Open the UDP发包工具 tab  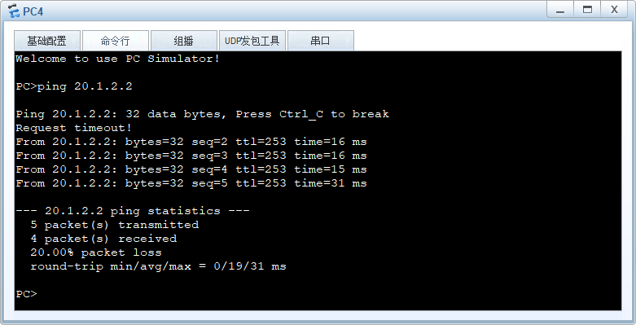tap(252, 41)
